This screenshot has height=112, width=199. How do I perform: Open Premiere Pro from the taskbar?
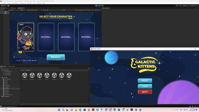click(x=132, y=110)
